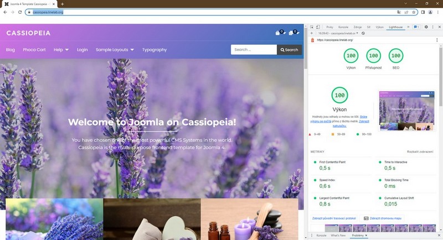The height and width of the screenshot is (240, 443).
Task: Click Zobrazit původní trasovací protokol button
Action: (x=334, y=218)
